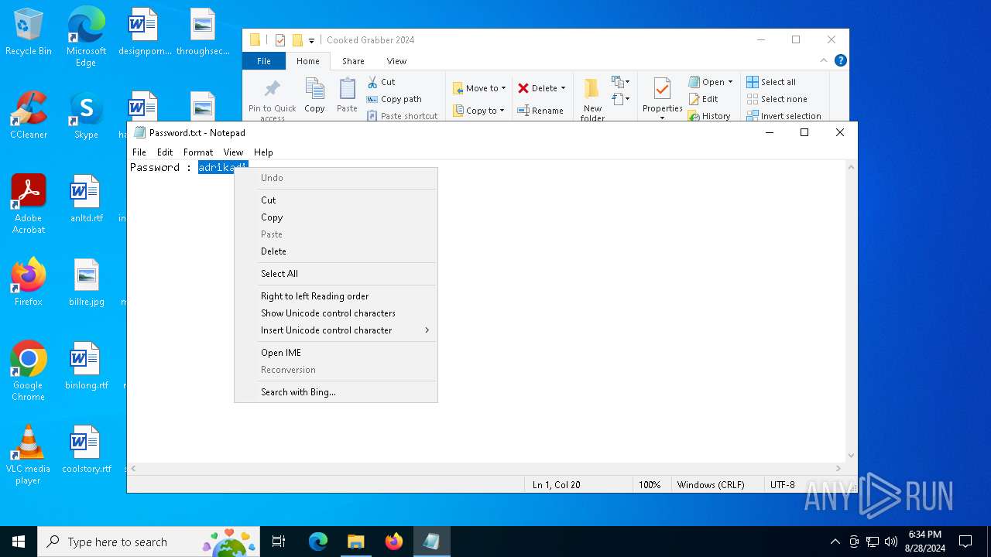Launch Microsoft Edge from desktop
This screenshot has width=991, height=557.
[86, 37]
